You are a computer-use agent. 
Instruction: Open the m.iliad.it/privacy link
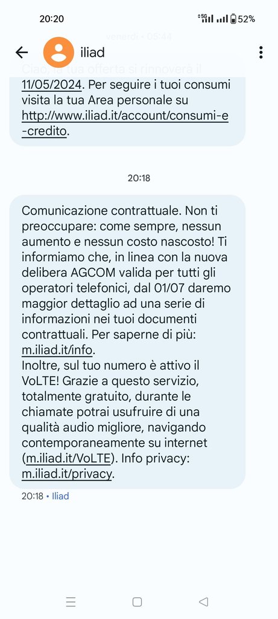[67, 474]
